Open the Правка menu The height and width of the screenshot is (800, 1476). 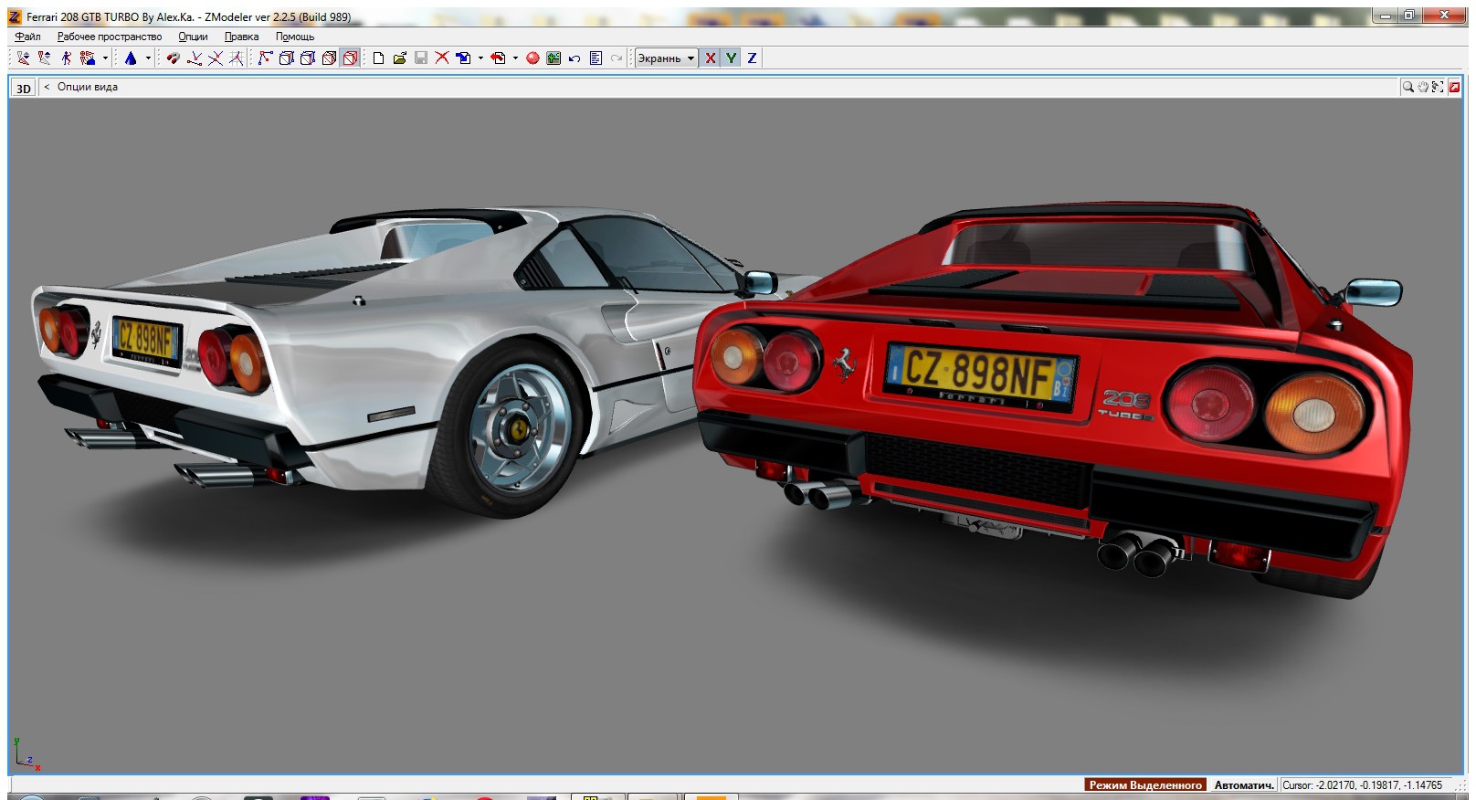tap(242, 37)
